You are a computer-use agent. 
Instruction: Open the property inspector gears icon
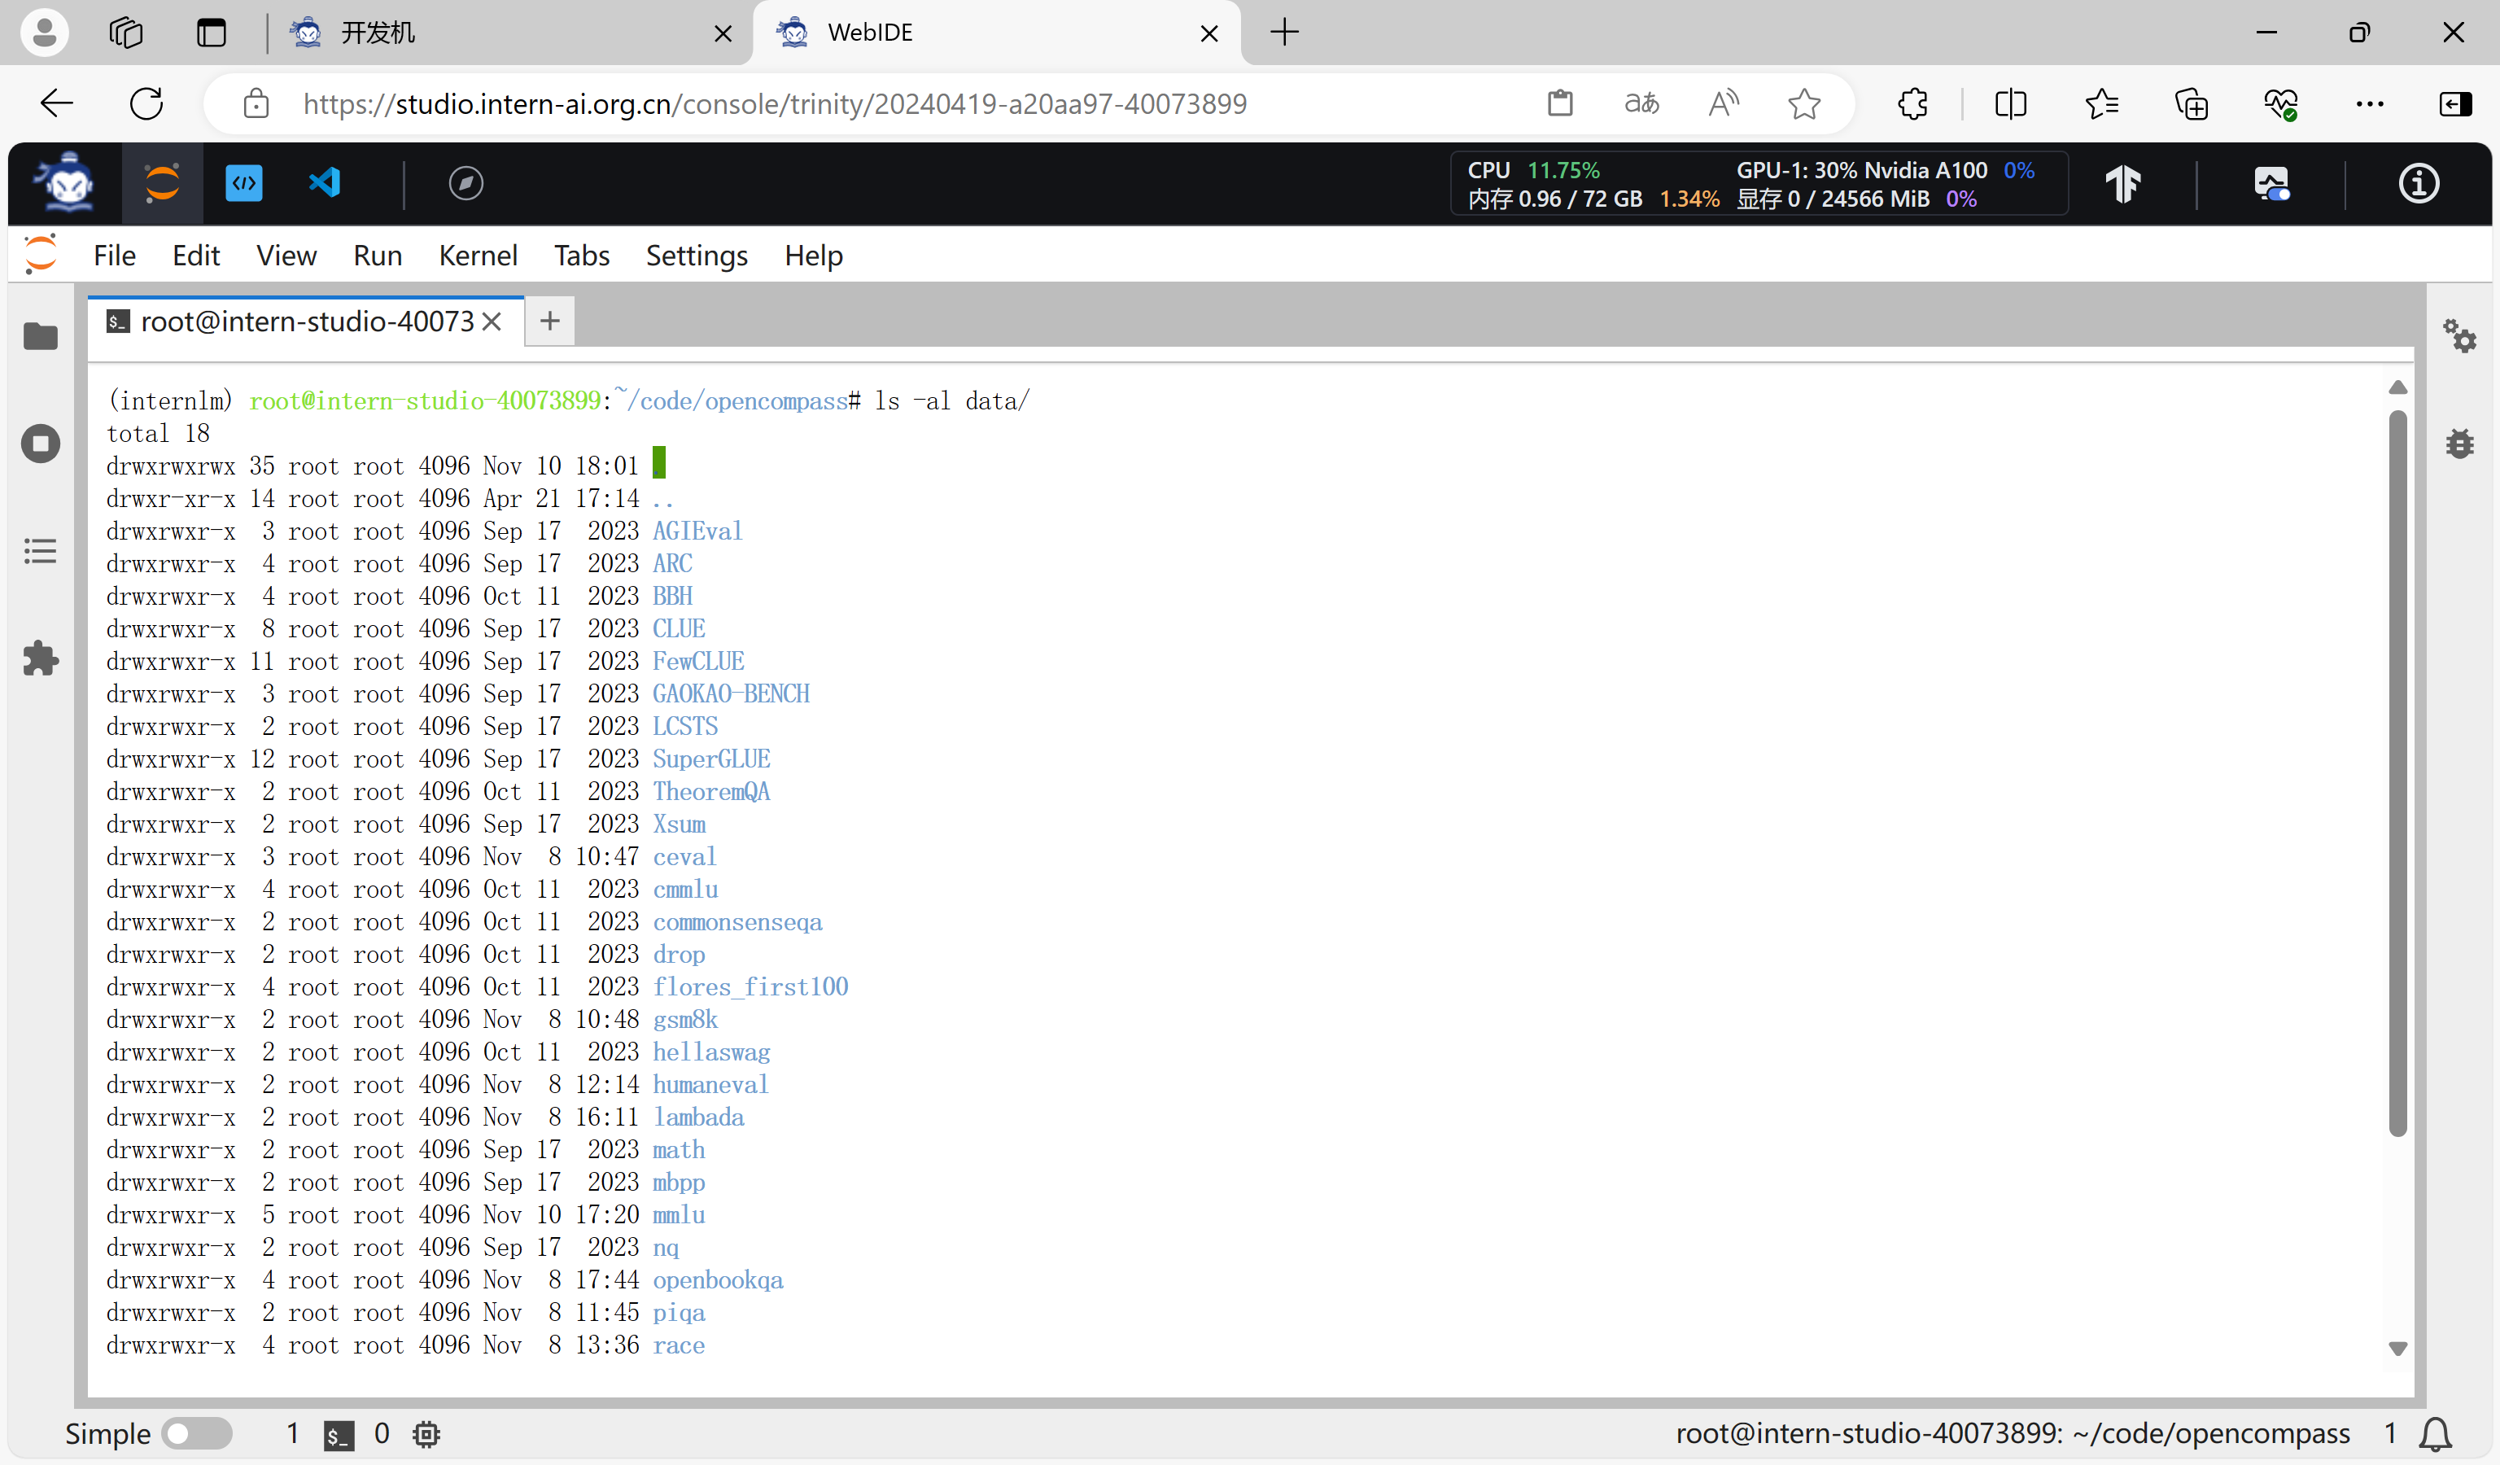pos(2460,336)
